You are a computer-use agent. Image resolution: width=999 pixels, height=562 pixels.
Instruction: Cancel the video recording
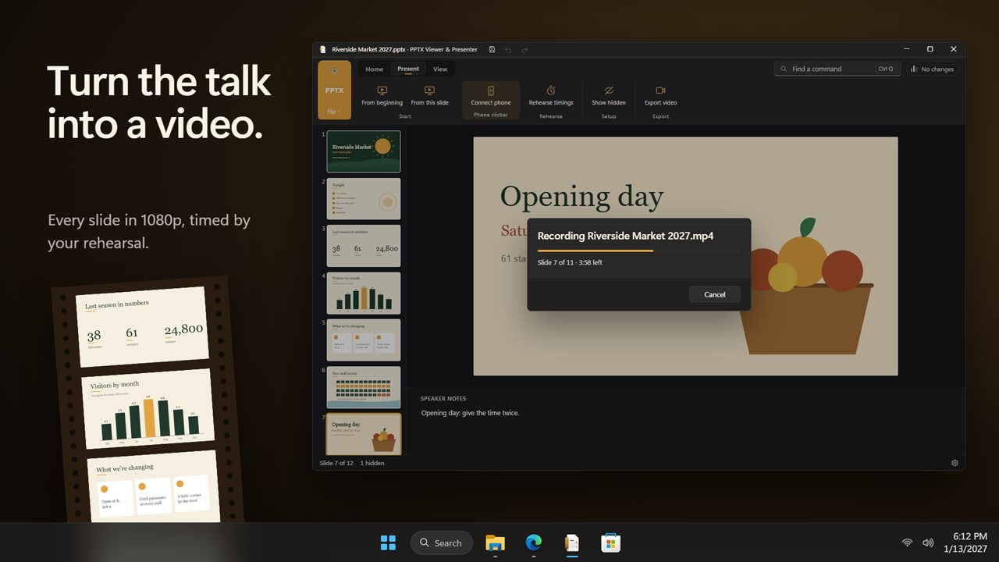point(715,294)
